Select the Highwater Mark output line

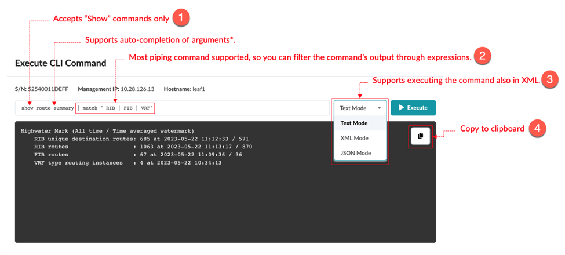(107, 130)
